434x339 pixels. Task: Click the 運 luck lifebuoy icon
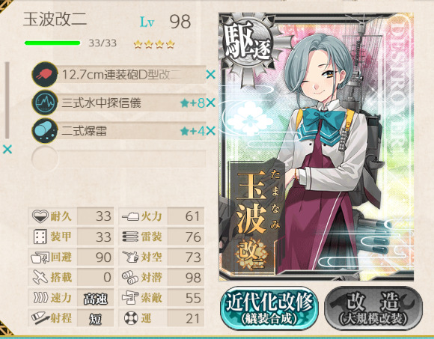pos(131,318)
